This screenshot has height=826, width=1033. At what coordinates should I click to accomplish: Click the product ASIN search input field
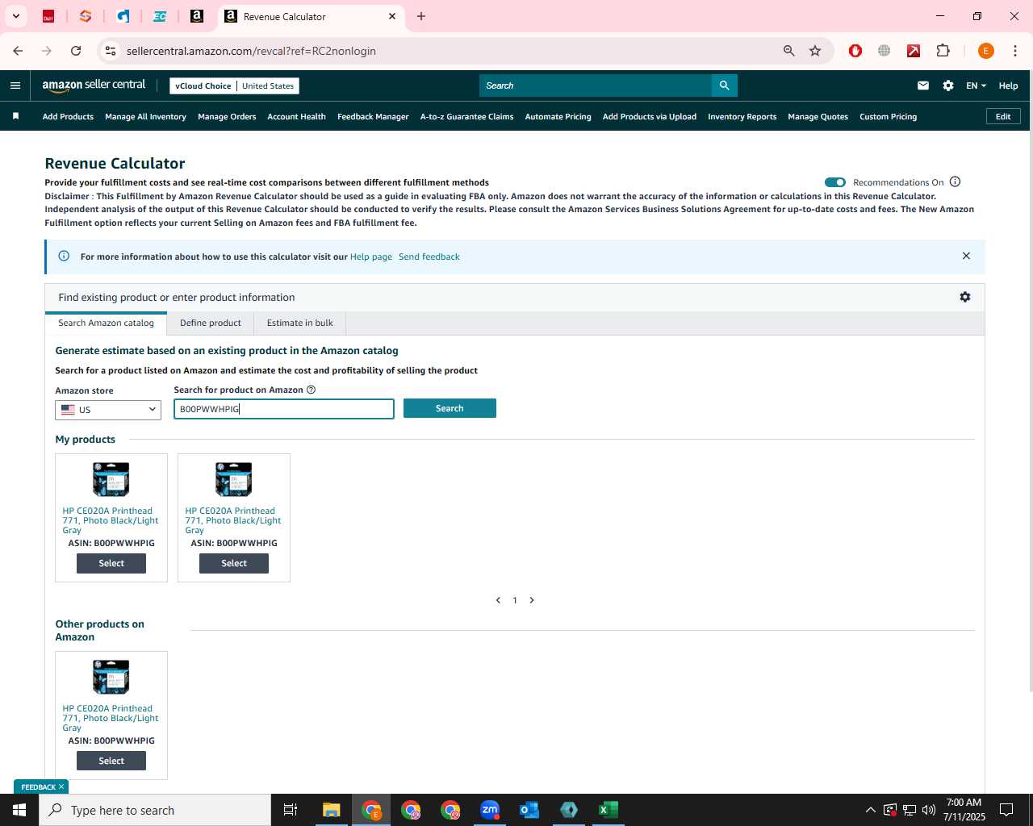(x=284, y=409)
